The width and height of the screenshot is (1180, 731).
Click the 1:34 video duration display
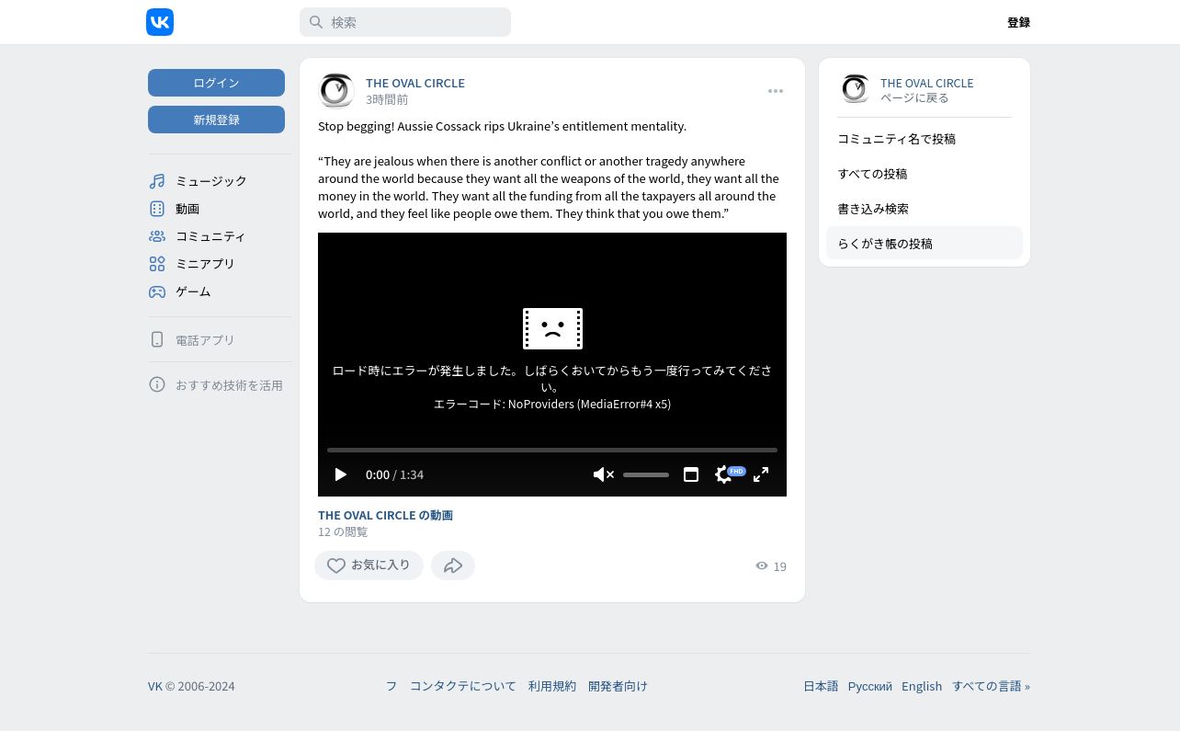412,474
